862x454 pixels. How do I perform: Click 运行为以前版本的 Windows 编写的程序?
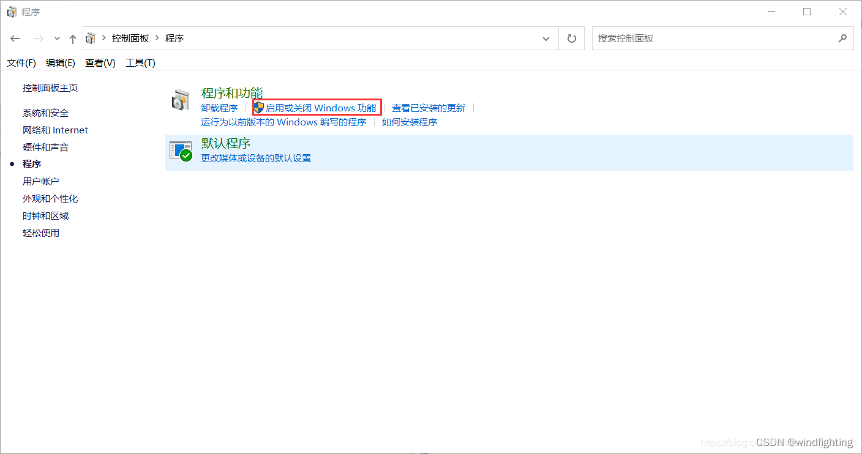(283, 122)
